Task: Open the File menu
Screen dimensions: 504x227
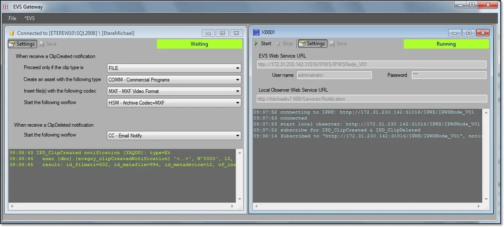Action: click(12, 18)
